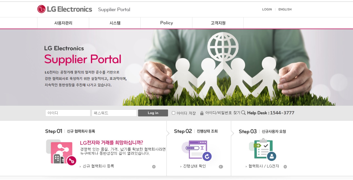Click the plus icon next to 신규 협력회사 등록
The image size is (353, 180).
(x=154, y=167)
